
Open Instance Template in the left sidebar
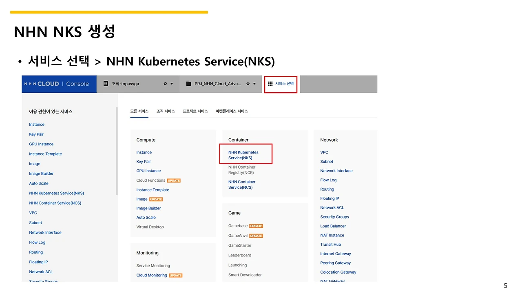pos(46,154)
